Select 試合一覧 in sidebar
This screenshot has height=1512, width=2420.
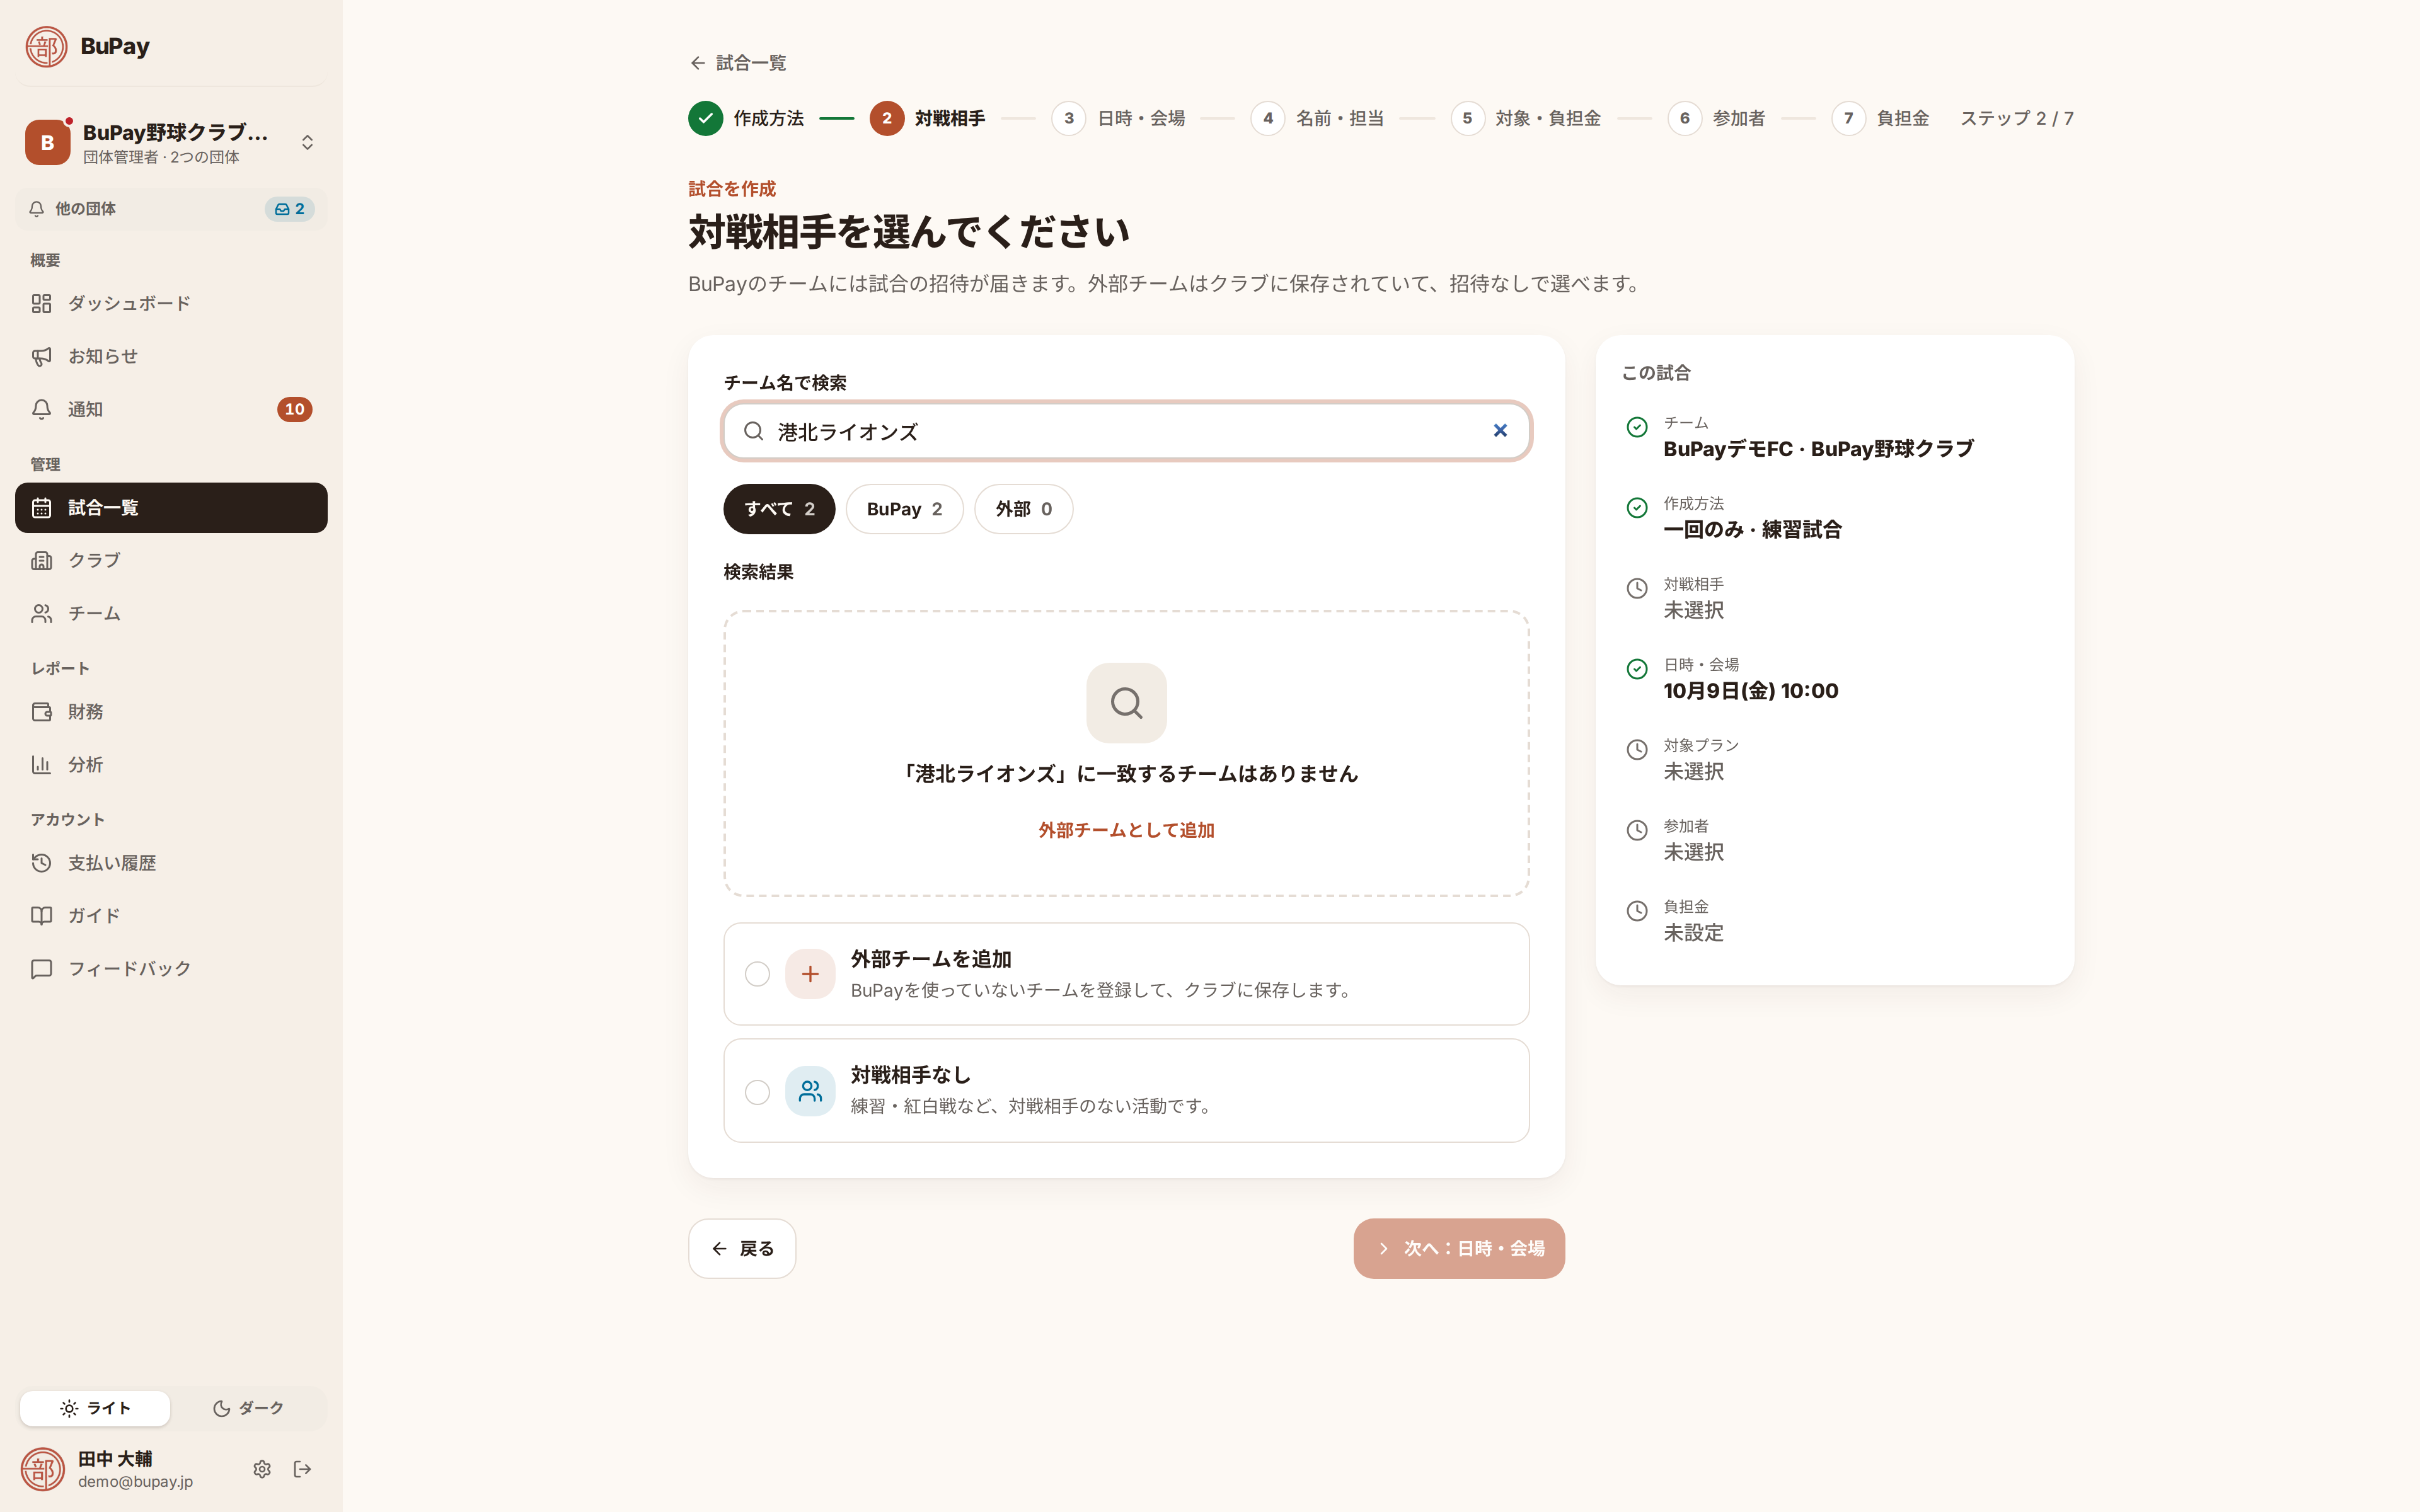[171, 508]
